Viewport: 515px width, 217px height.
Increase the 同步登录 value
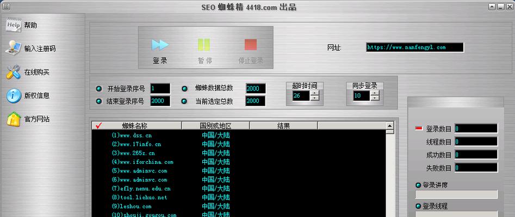pos(375,93)
